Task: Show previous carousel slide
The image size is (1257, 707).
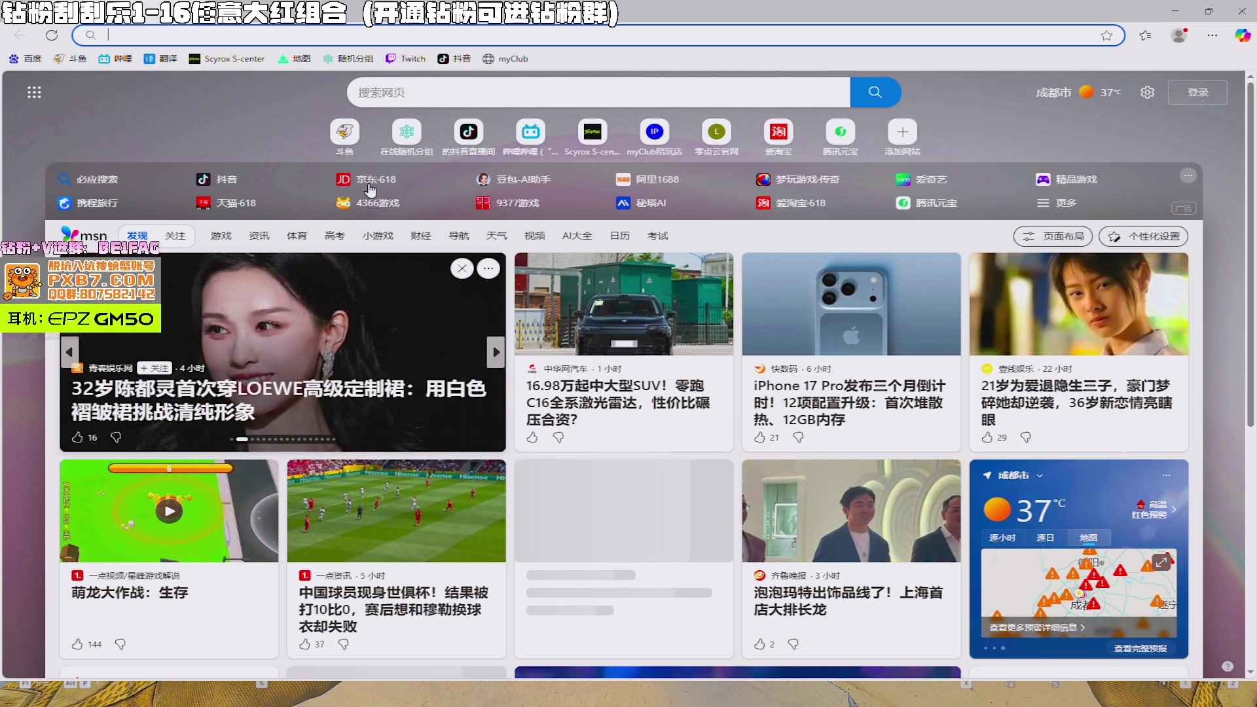Action: click(x=69, y=352)
